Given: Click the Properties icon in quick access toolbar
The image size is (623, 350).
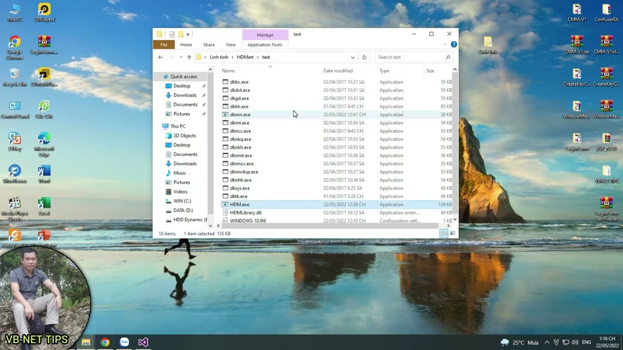Looking at the screenshot, I should [x=172, y=34].
